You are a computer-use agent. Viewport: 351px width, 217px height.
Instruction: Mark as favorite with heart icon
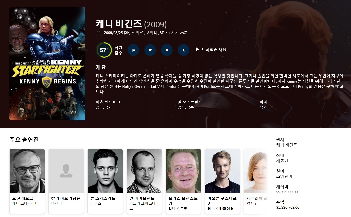(x=150, y=50)
